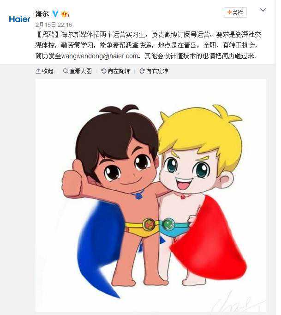Click the wangwendong@haier.com email address
Screen dimensions: 281x315
[100, 56]
